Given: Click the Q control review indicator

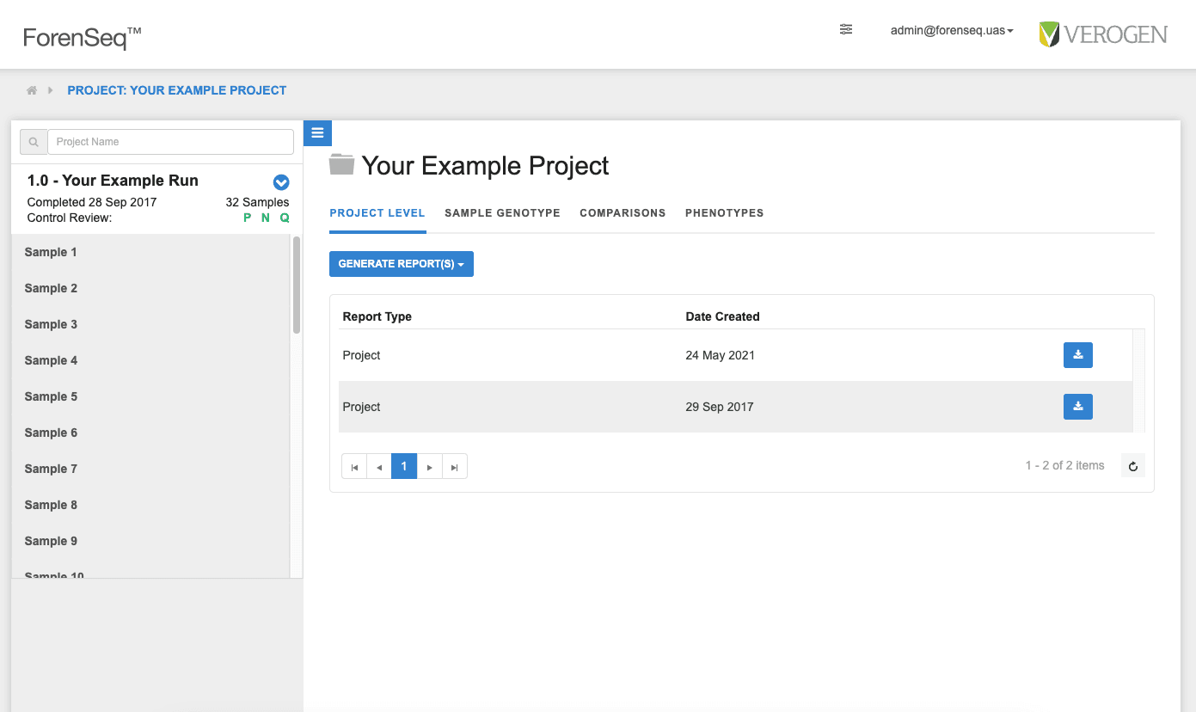Looking at the screenshot, I should tap(285, 218).
